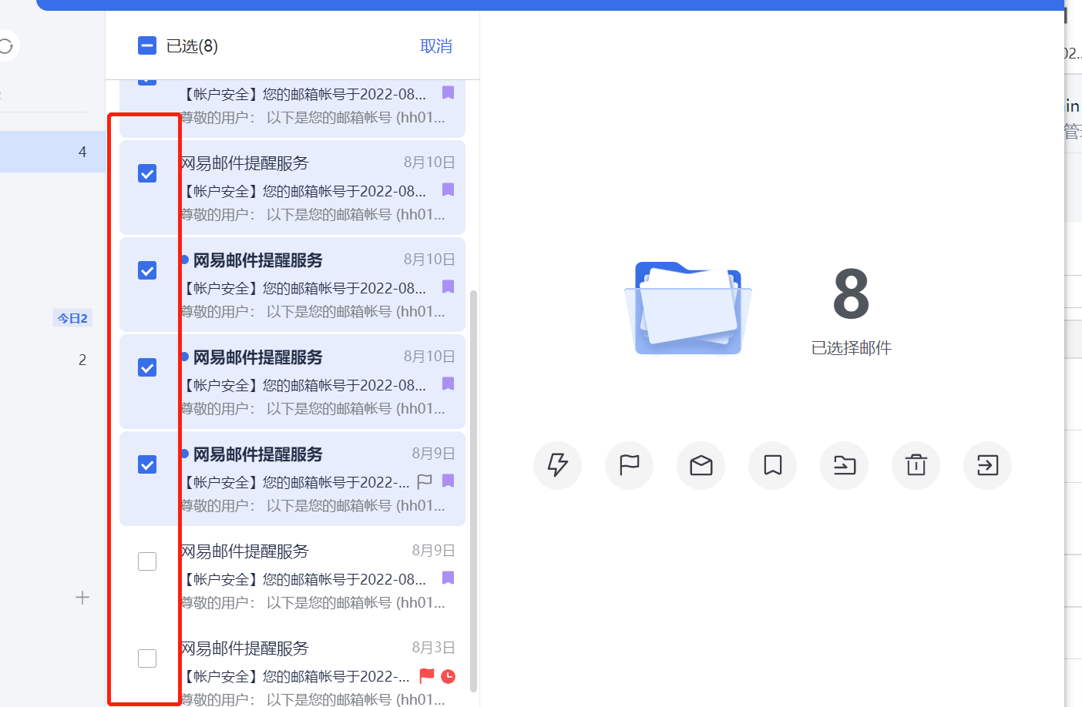Flag selected emails using the flag icon
Image resolution: width=1082 pixels, height=707 pixels.
point(629,465)
